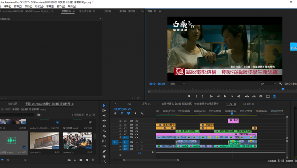Open Program Monitor panel menu
Screen dimensions: 297x168
(160, 11)
